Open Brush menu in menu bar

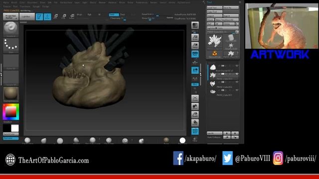[14, 2]
